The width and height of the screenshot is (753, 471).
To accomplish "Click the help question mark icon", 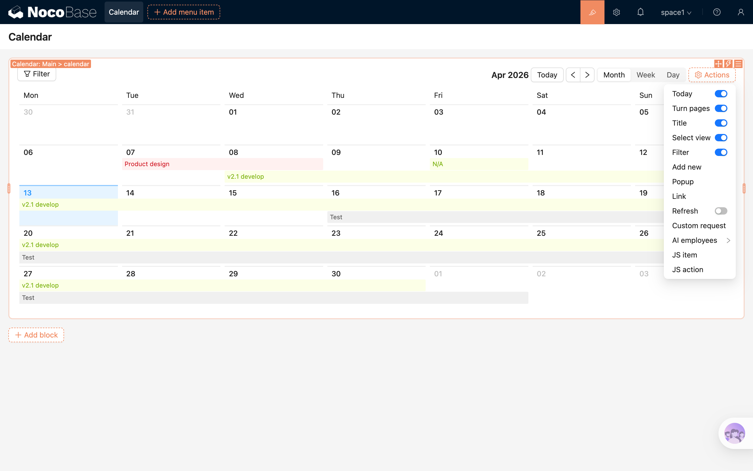I will coord(717,12).
